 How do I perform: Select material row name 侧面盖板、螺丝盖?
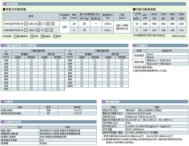pyautogui.click(x=10, y=134)
